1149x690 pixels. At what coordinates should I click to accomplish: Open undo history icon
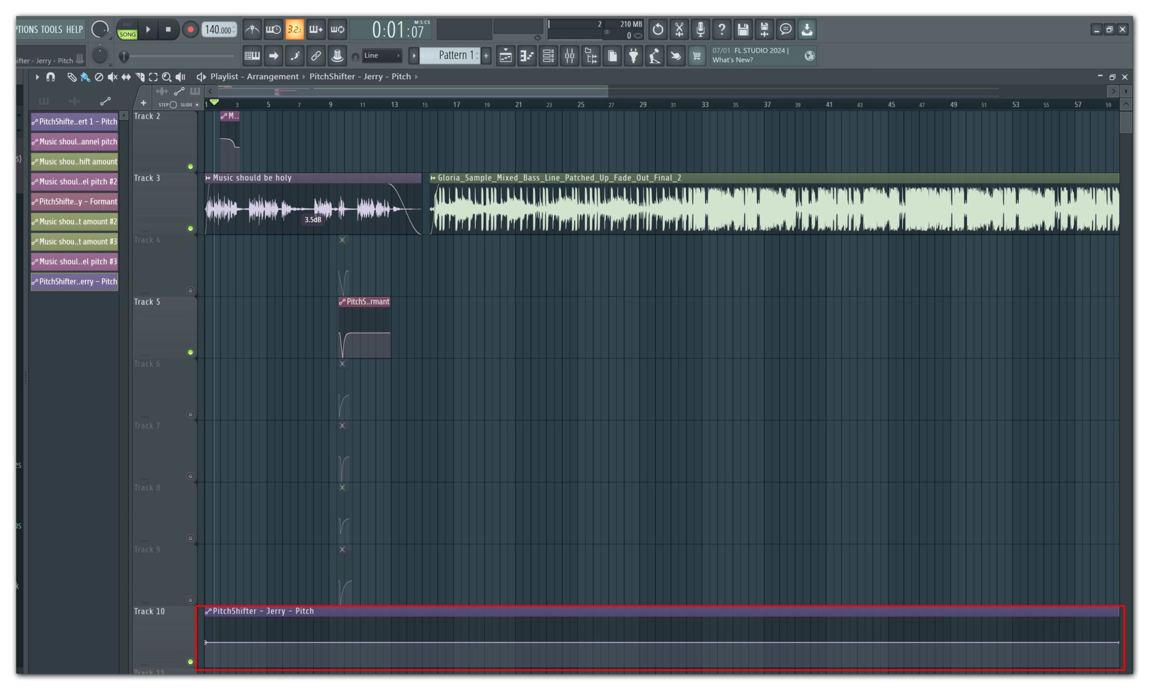pyautogui.click(x=658, y=29)
